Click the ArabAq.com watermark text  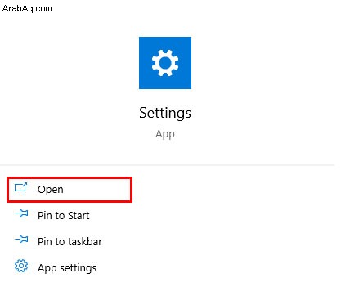[x=27, y=8]
